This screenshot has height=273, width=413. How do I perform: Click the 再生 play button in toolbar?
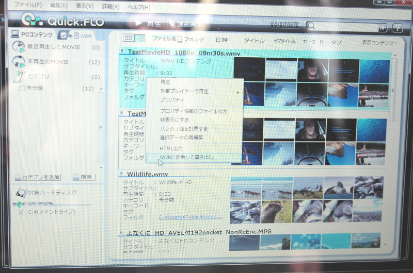(148, 24)
